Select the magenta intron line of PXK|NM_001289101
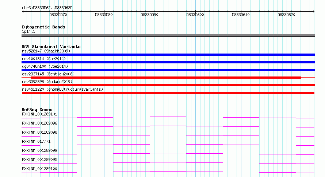325x177 pixels. coord(168,117)
